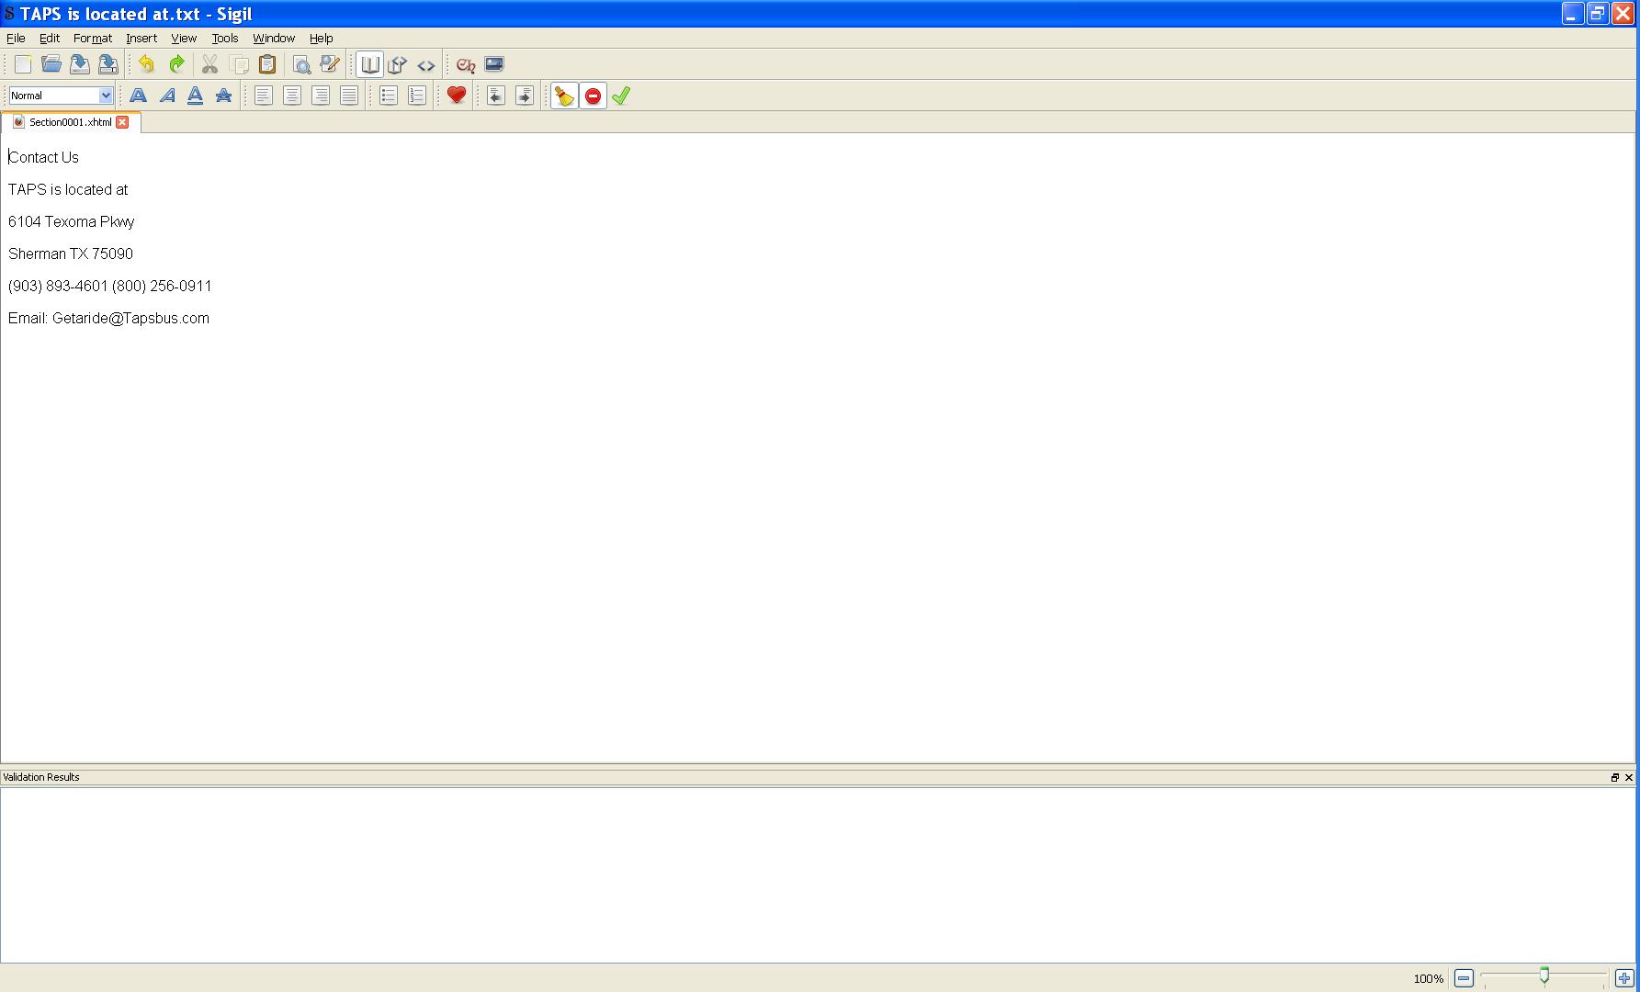This screenshot has width=1640, height=992.
Task: Open the Insert menu
Action: (x=141, y=39)
